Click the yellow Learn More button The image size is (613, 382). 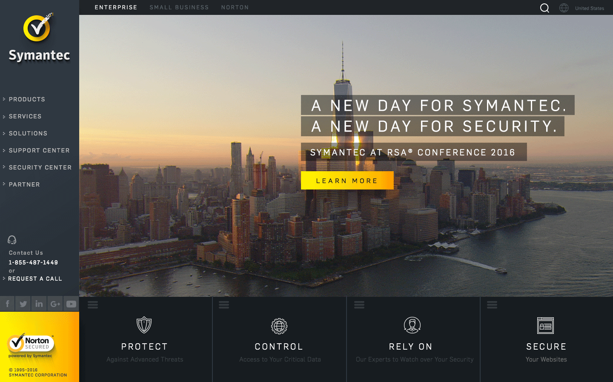coord(347,181)
